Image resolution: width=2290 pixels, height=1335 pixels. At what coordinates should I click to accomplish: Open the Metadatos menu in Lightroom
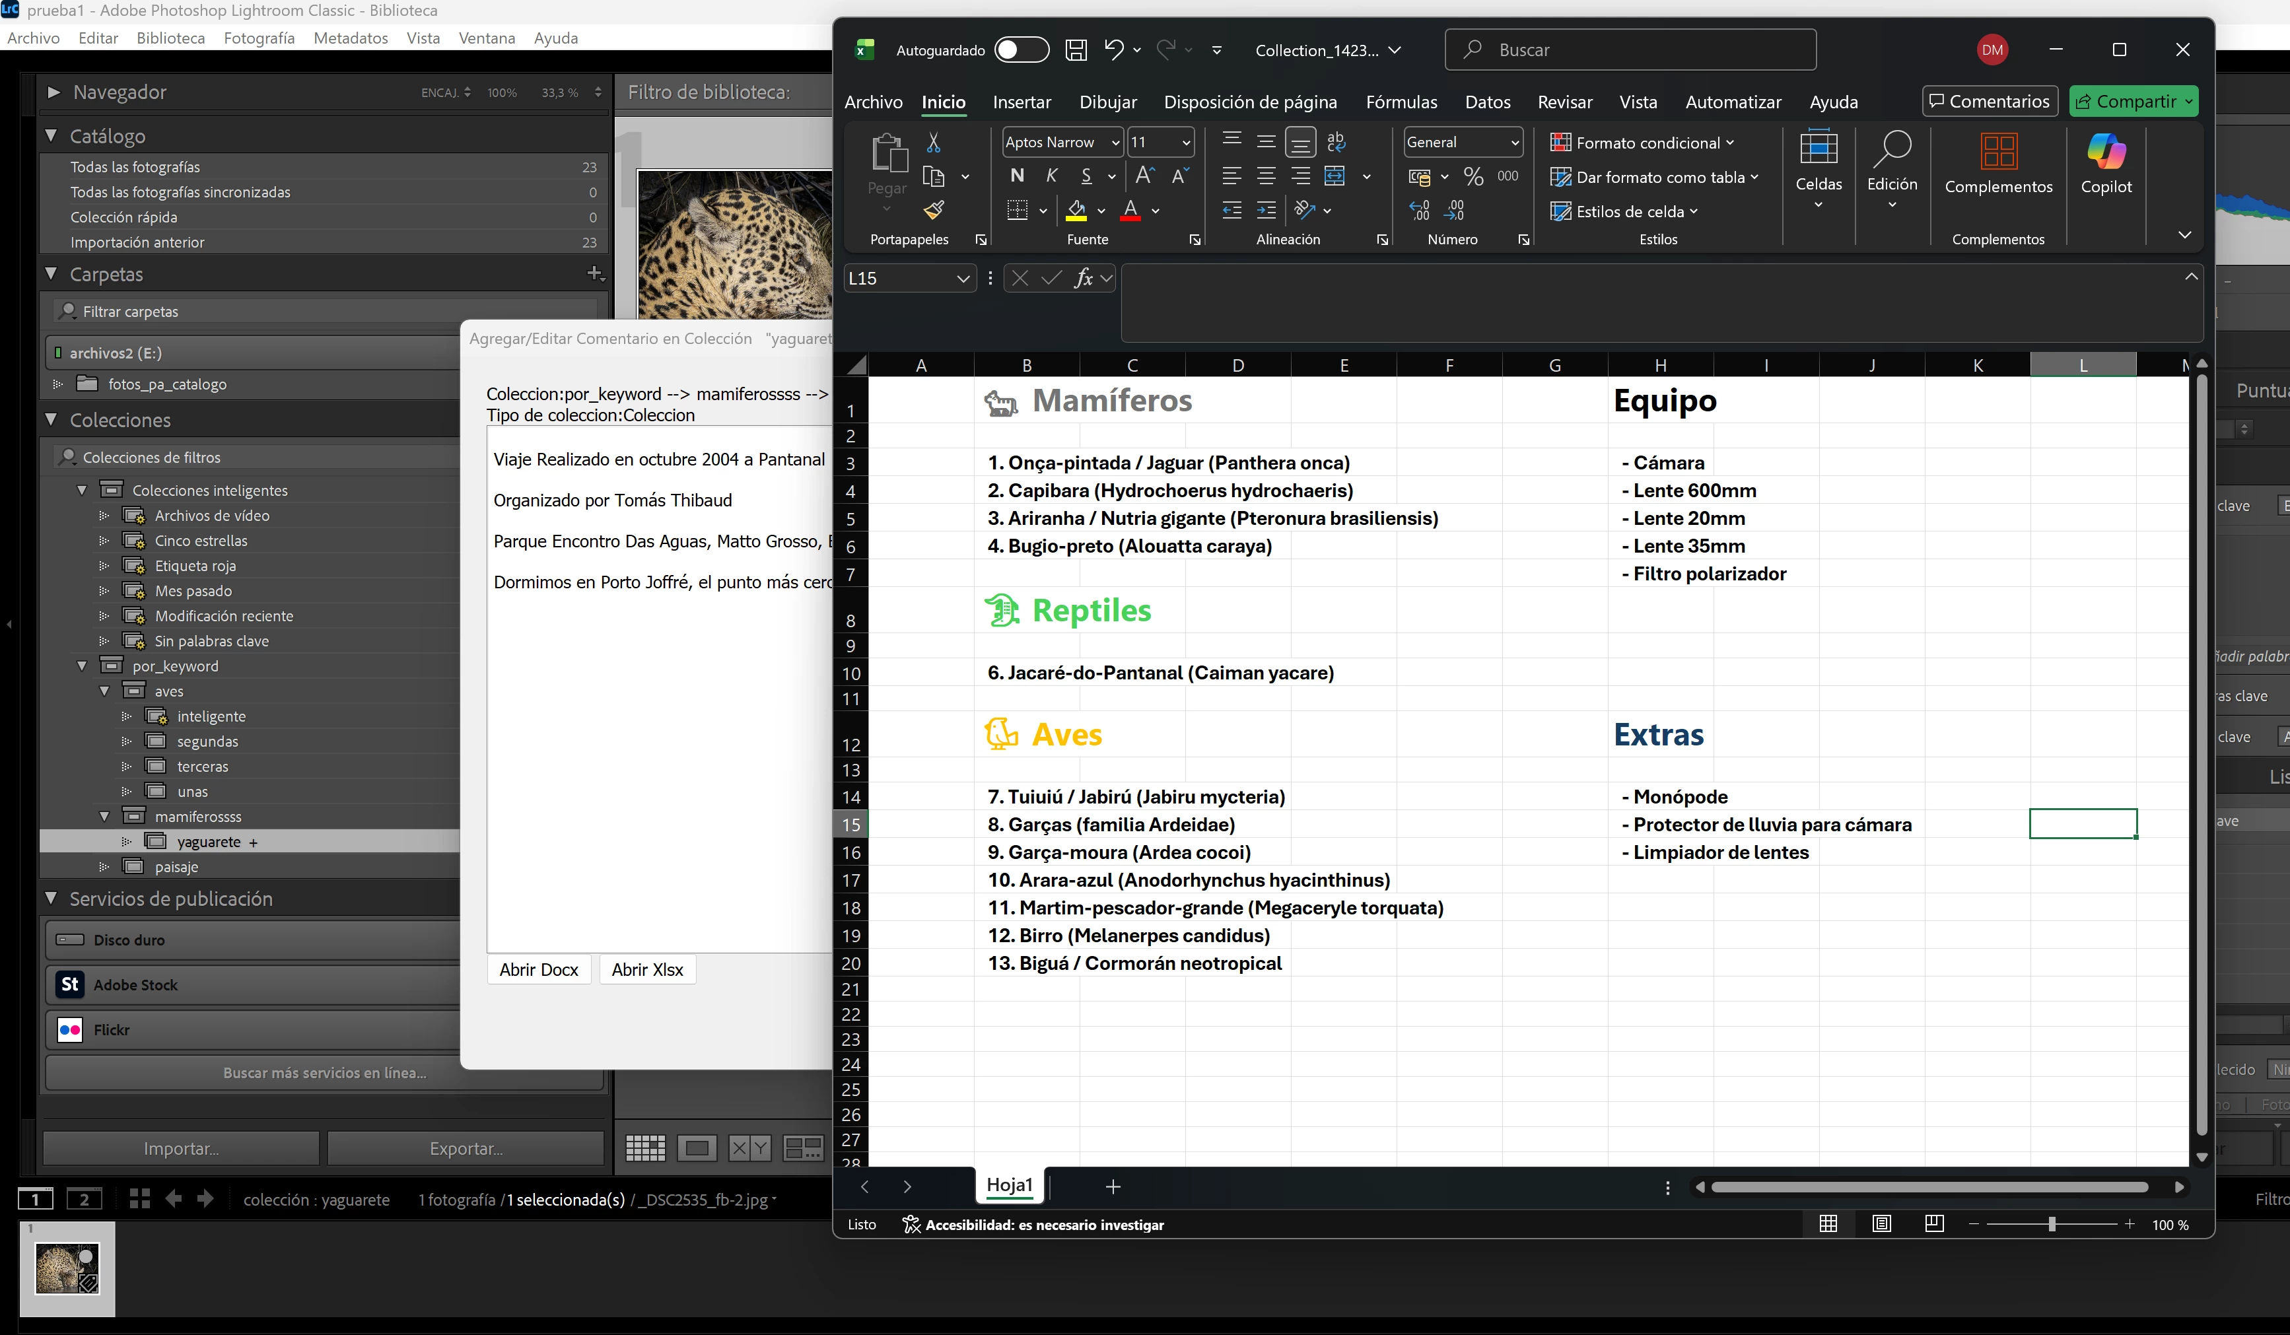pos(350,38)
